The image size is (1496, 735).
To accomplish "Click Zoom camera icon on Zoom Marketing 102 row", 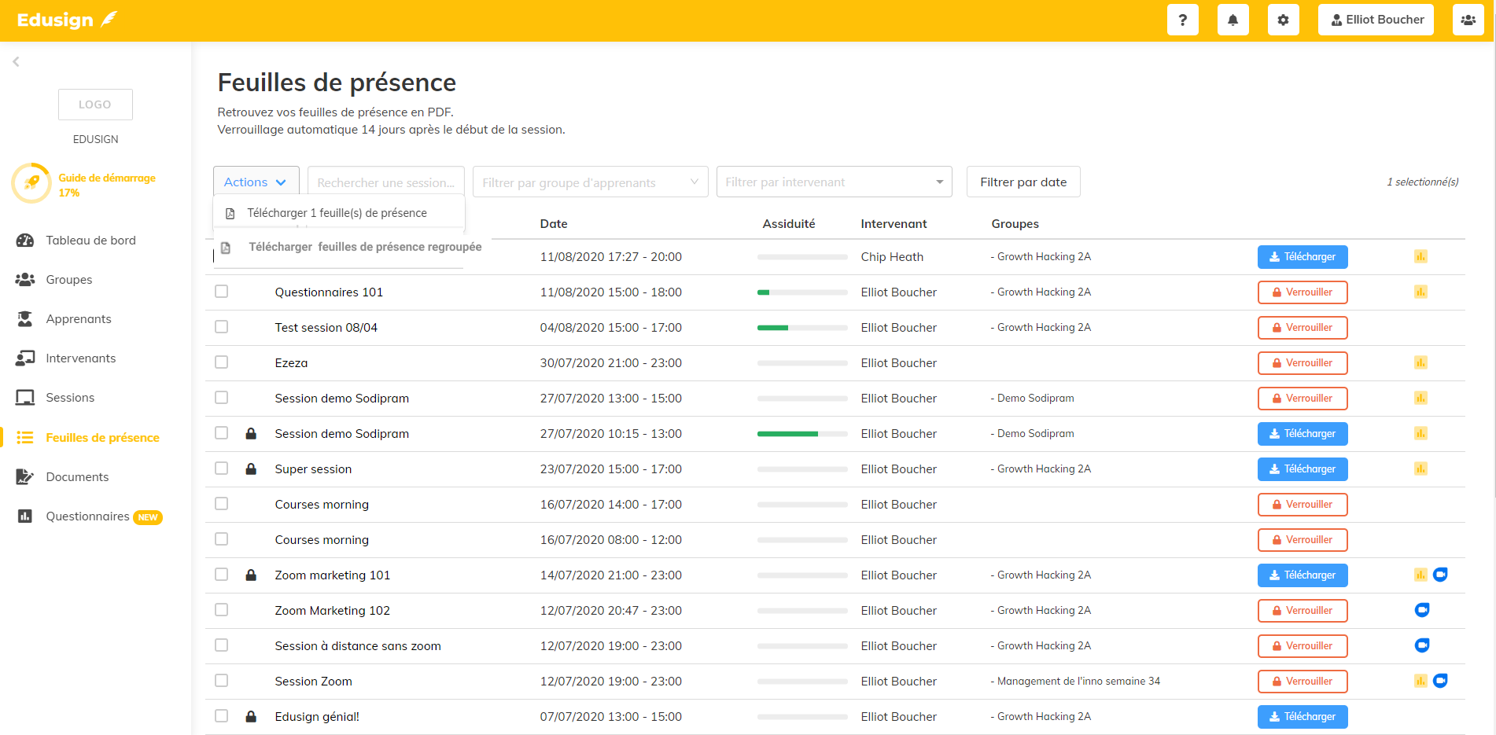I will click(x=1422, y=610).
